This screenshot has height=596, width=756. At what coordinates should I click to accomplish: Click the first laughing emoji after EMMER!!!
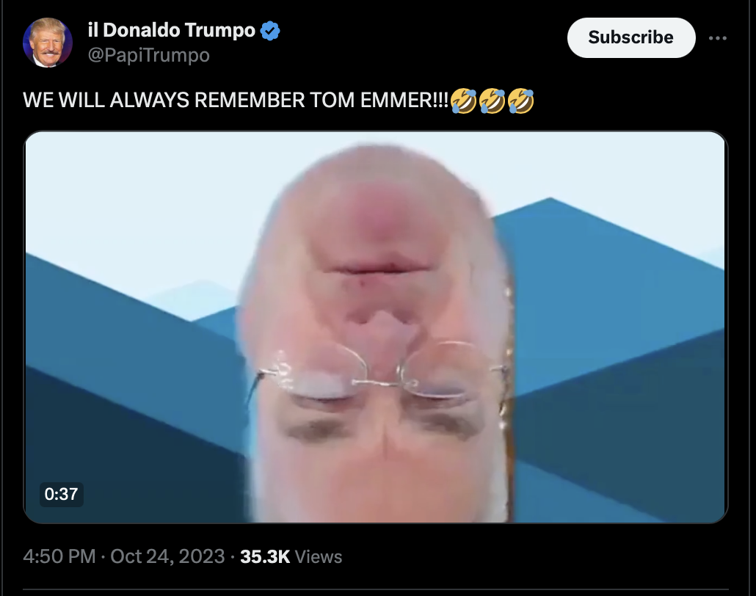464,101
